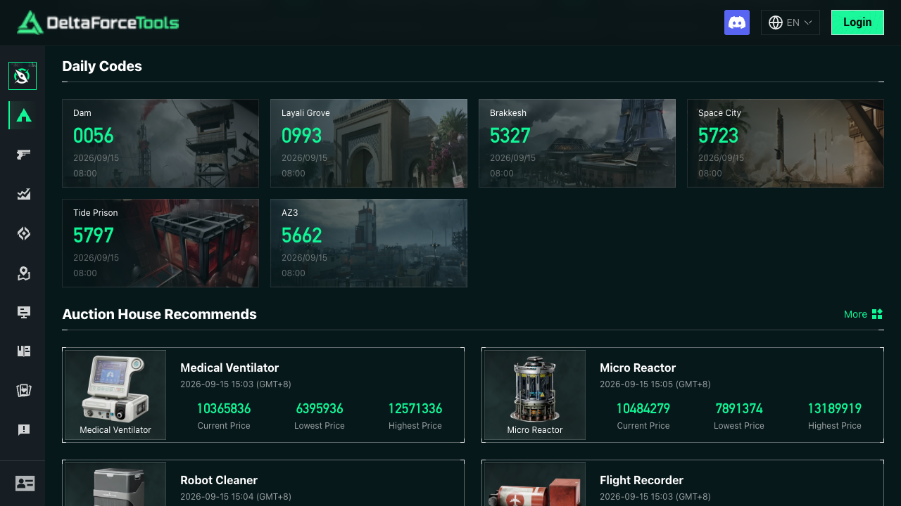Click the Space City code 5723
The width and height of the screenshot is (901, 506).
[x=718, y=136]
